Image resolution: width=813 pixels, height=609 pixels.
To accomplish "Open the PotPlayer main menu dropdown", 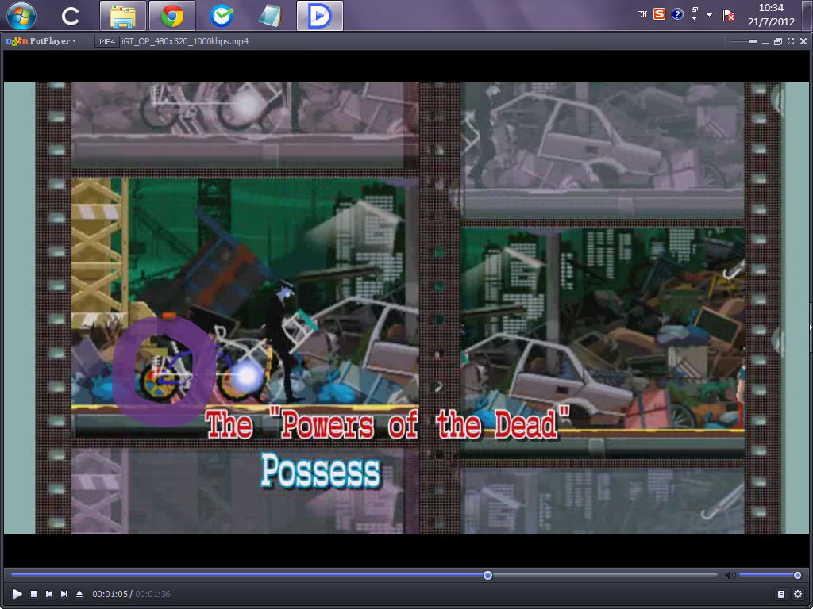I will click(x=41, y=41).
